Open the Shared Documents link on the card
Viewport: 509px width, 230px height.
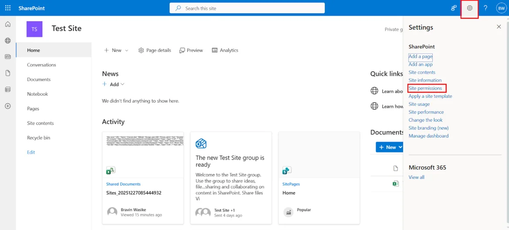pyautogui.click(x=123, y=184)
